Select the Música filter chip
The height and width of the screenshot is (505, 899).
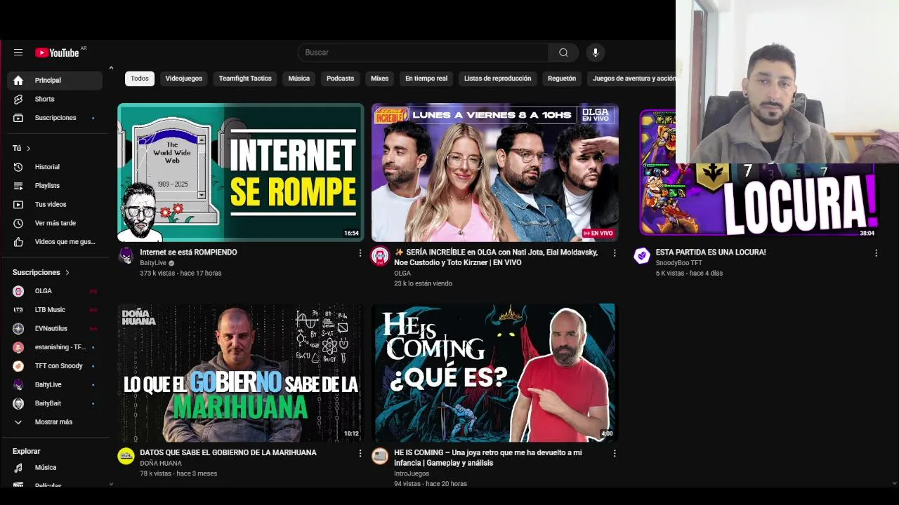(x=298, y=79)
